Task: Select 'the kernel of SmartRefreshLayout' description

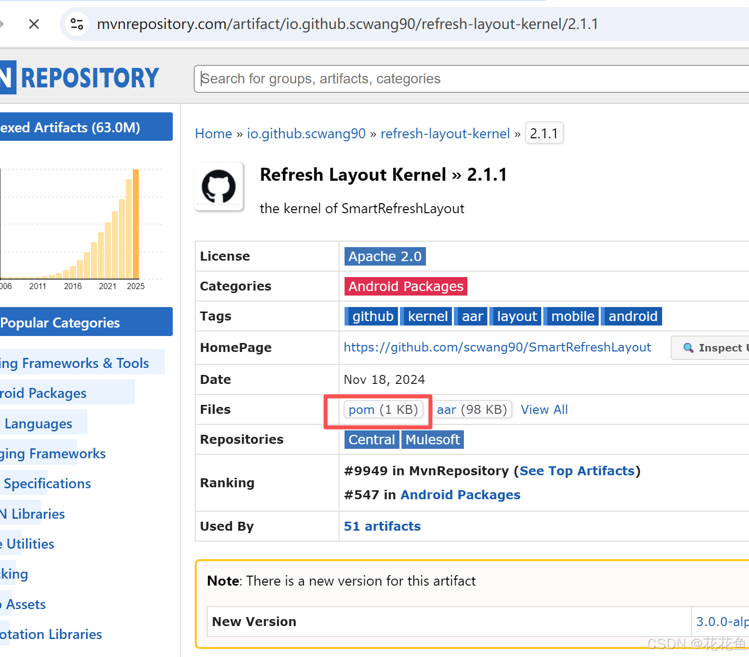Action: coord(362,208)
